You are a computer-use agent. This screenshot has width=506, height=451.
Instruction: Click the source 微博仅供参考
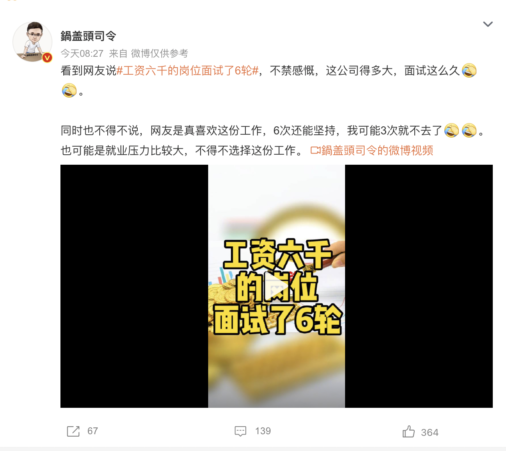point(160,54)
